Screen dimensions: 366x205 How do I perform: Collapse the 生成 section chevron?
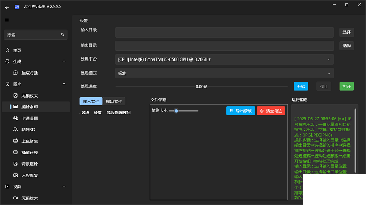64,61
